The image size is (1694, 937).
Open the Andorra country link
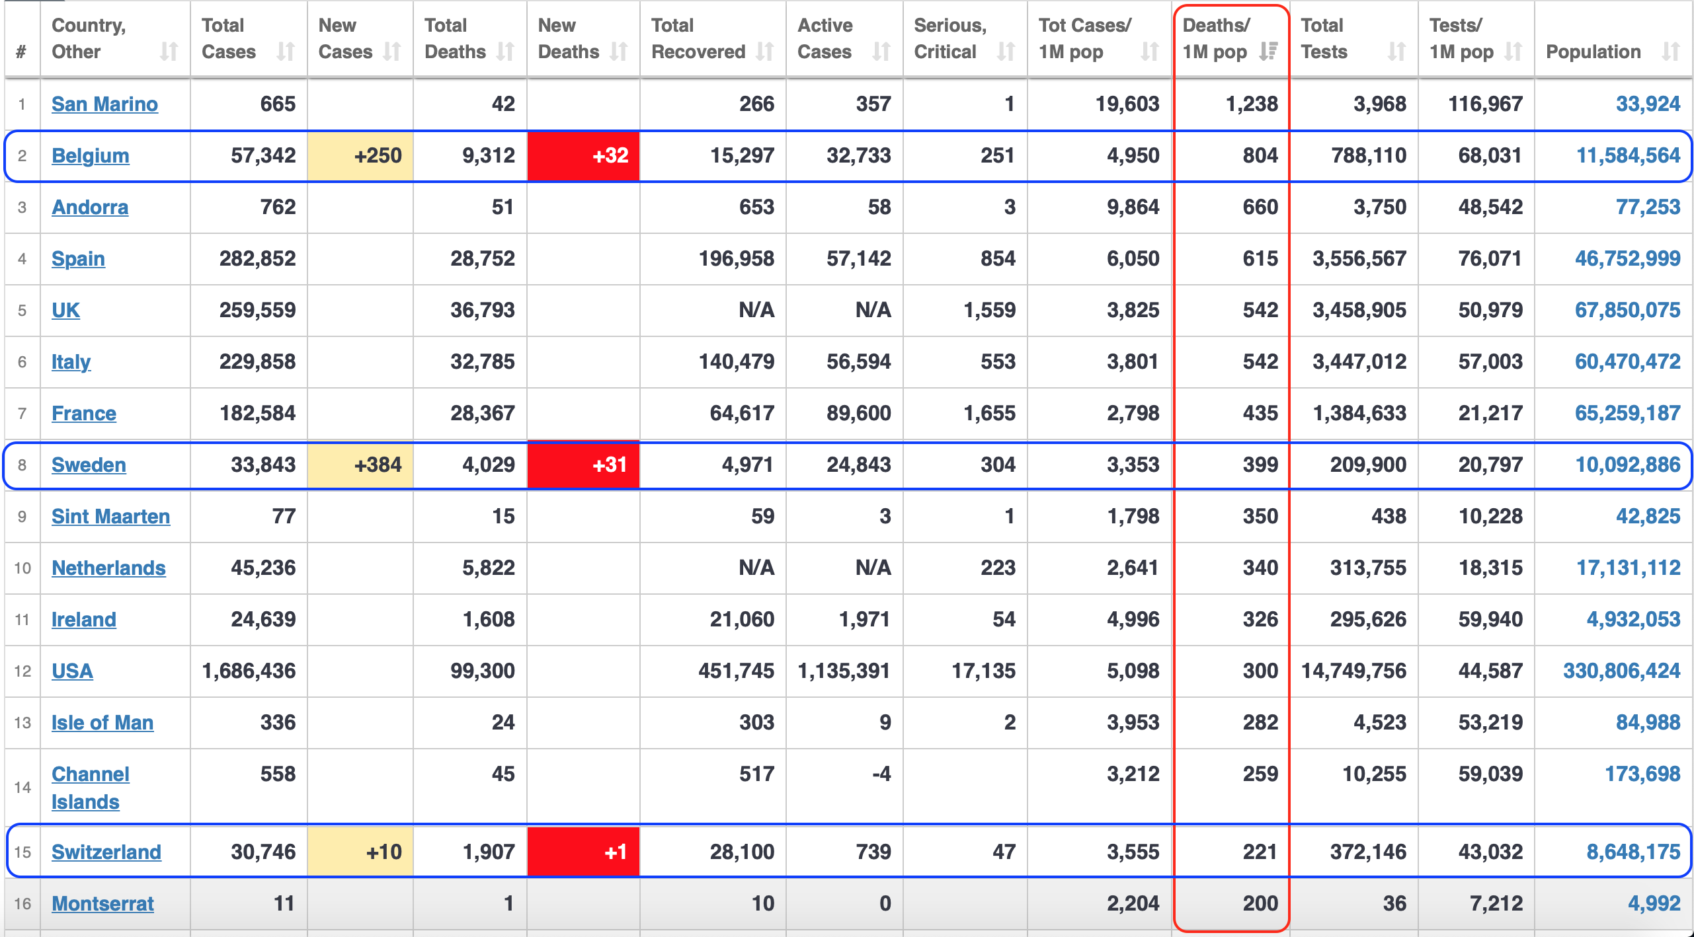90,207
